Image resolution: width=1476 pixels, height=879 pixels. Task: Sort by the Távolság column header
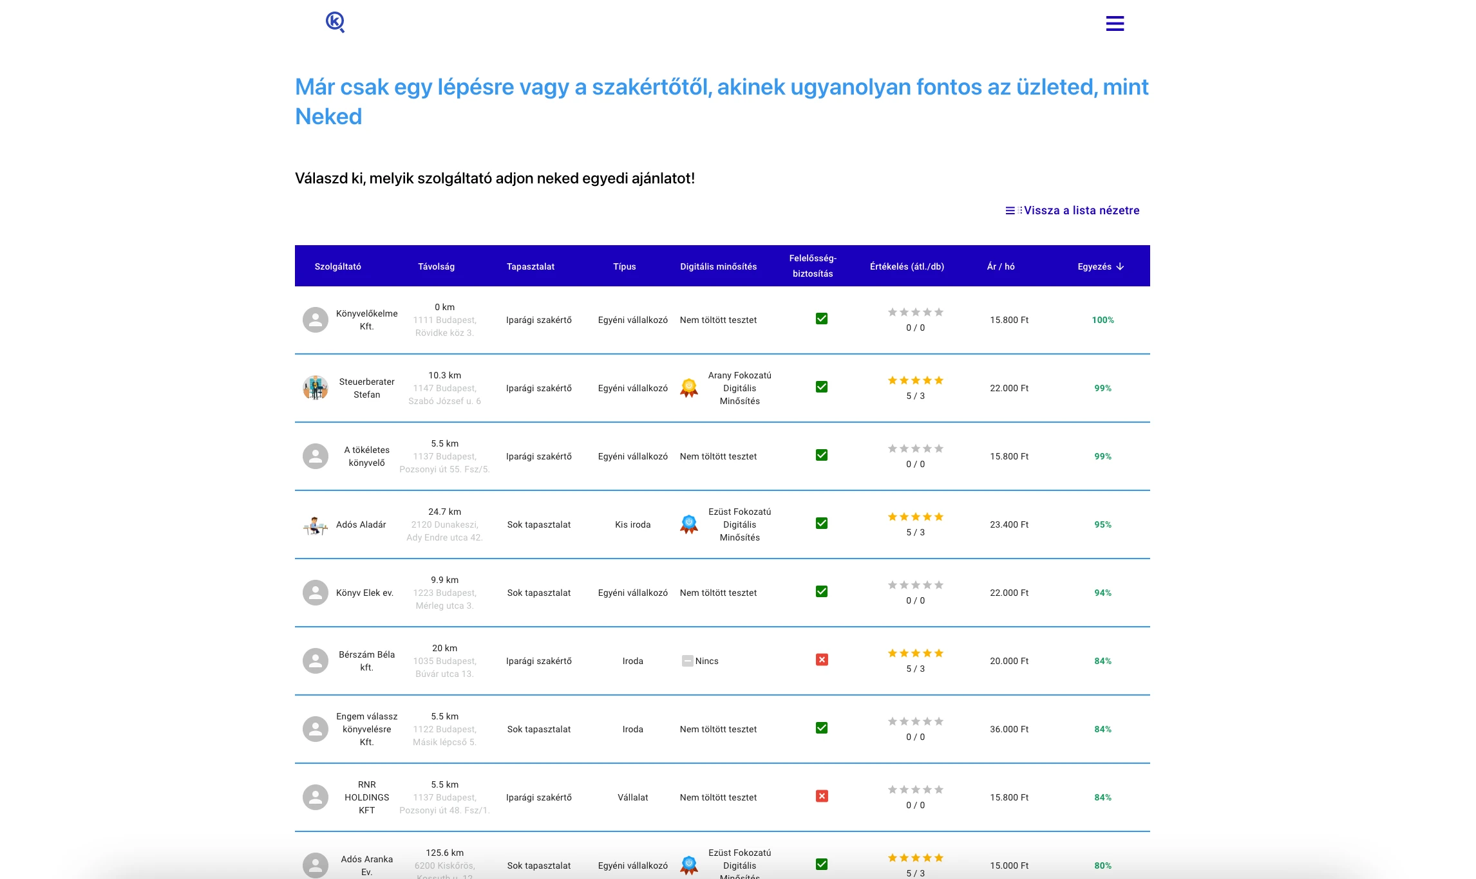(x=436, y=266)
